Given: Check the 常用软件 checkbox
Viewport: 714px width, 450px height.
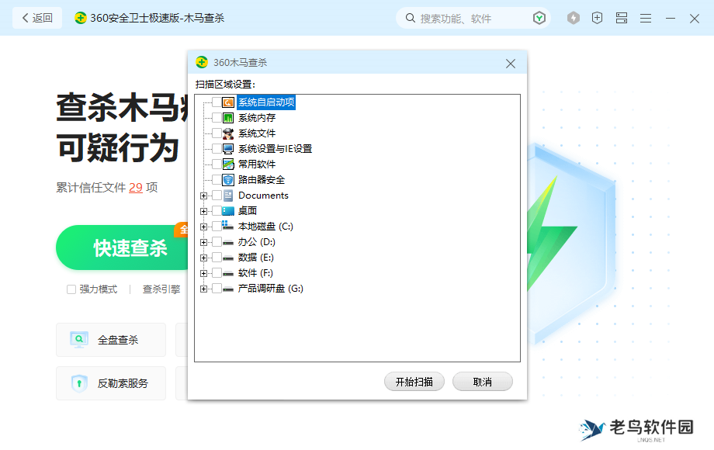Looking at the screenshot, I should click(x=217, y=164).
